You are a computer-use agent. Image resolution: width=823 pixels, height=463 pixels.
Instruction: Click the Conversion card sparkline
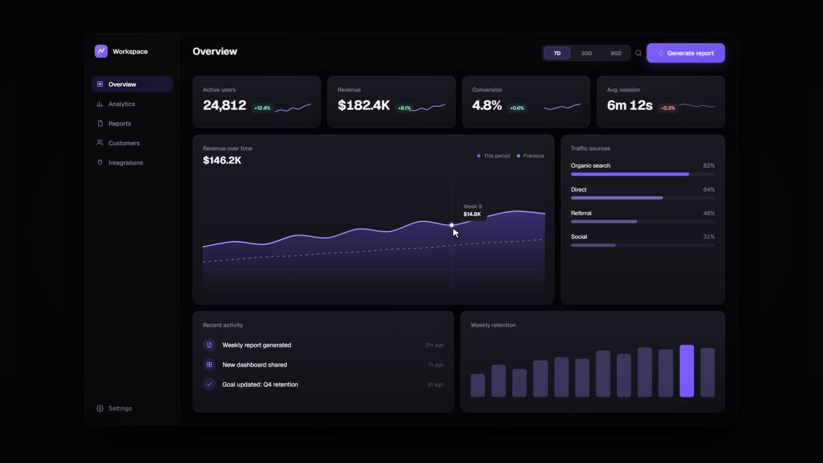click(x=562, y=107)
